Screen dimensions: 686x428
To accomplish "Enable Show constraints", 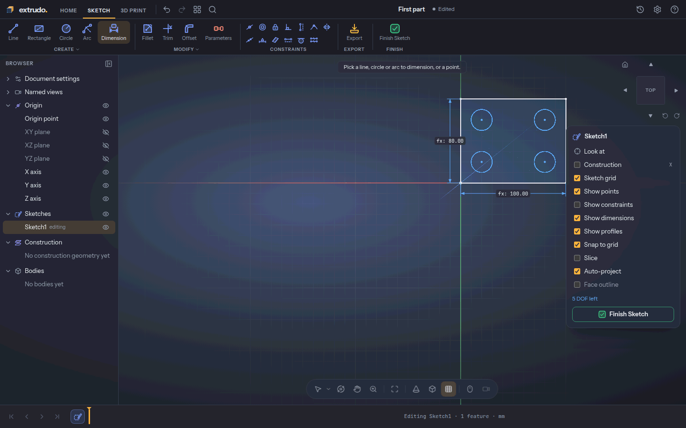I will 577,205.
